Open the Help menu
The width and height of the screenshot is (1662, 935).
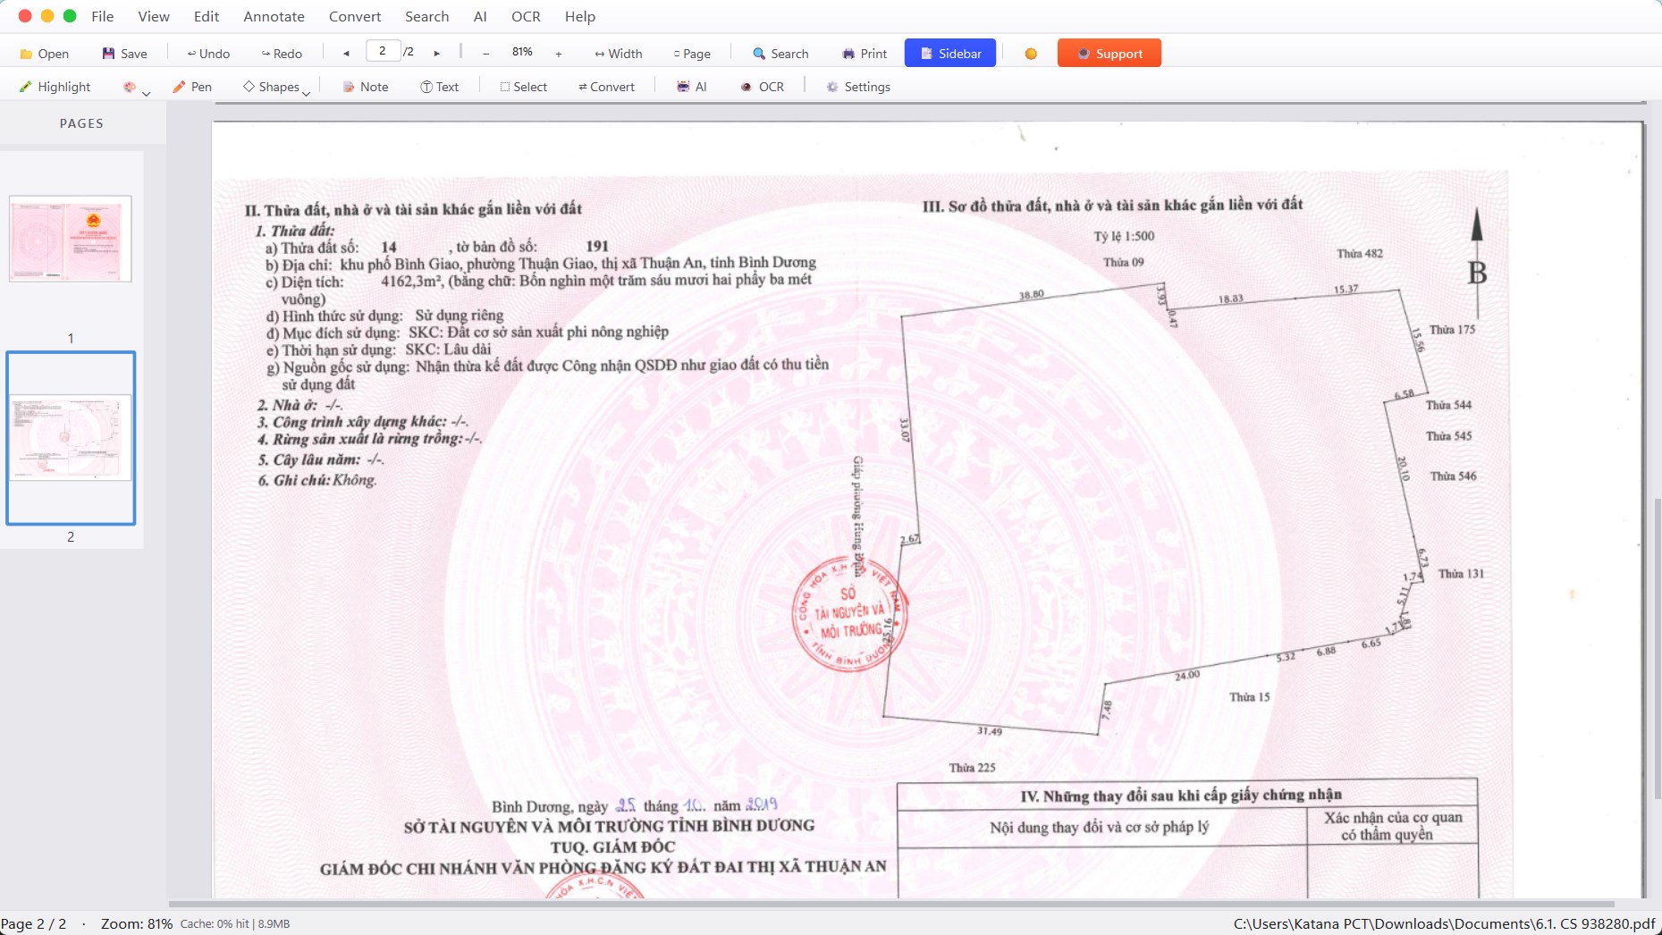[580, 16]
